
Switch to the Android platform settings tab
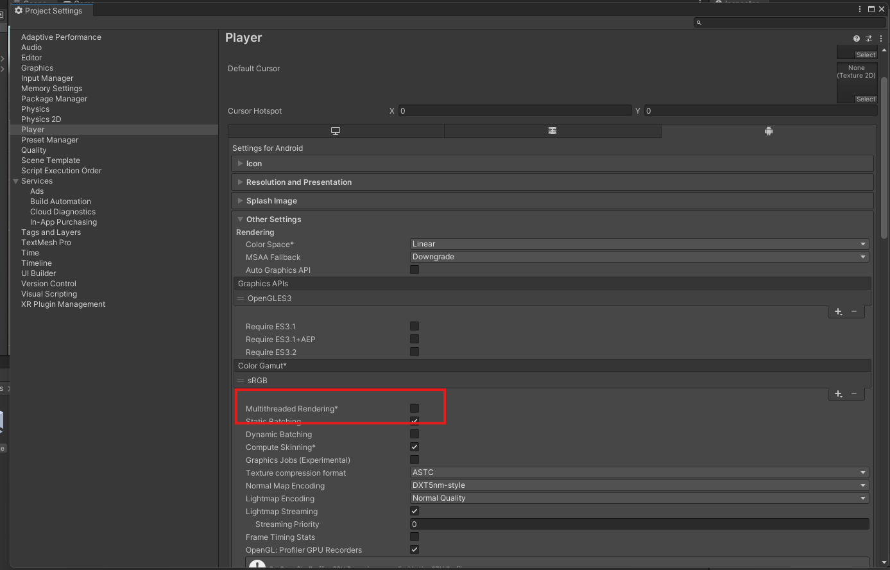pos(769,131)
